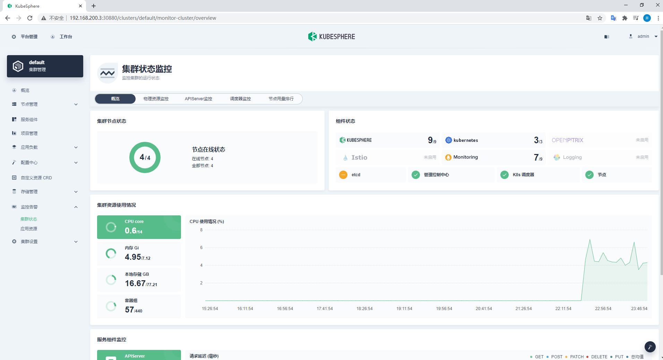The width and height of the screenshot is (663, 360).
Task: Click the K8s 调度器 green check icon
Action: (505, 175)
